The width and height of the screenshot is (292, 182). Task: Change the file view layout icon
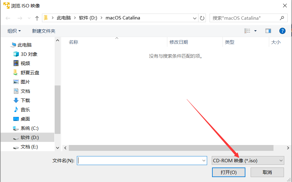coord(247,31)
